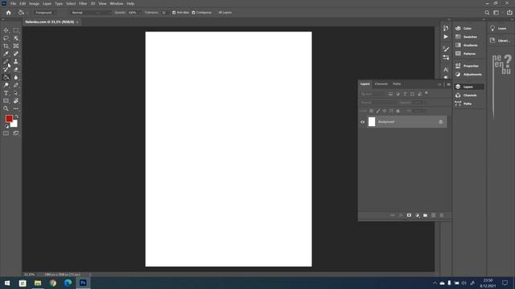515x289 pixels.
Task: Collapse the floating Layers panel
Action: tap(439, 84)
